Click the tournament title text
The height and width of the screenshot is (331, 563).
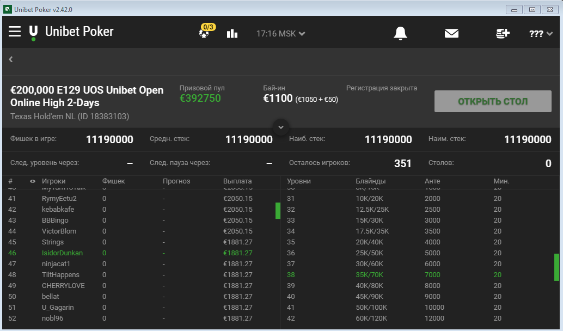tap(87, 96)
